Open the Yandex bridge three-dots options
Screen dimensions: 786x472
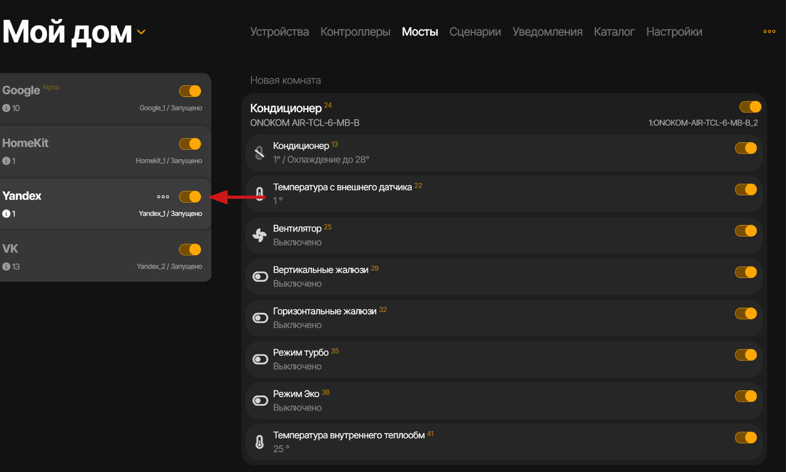pos(163,197)
